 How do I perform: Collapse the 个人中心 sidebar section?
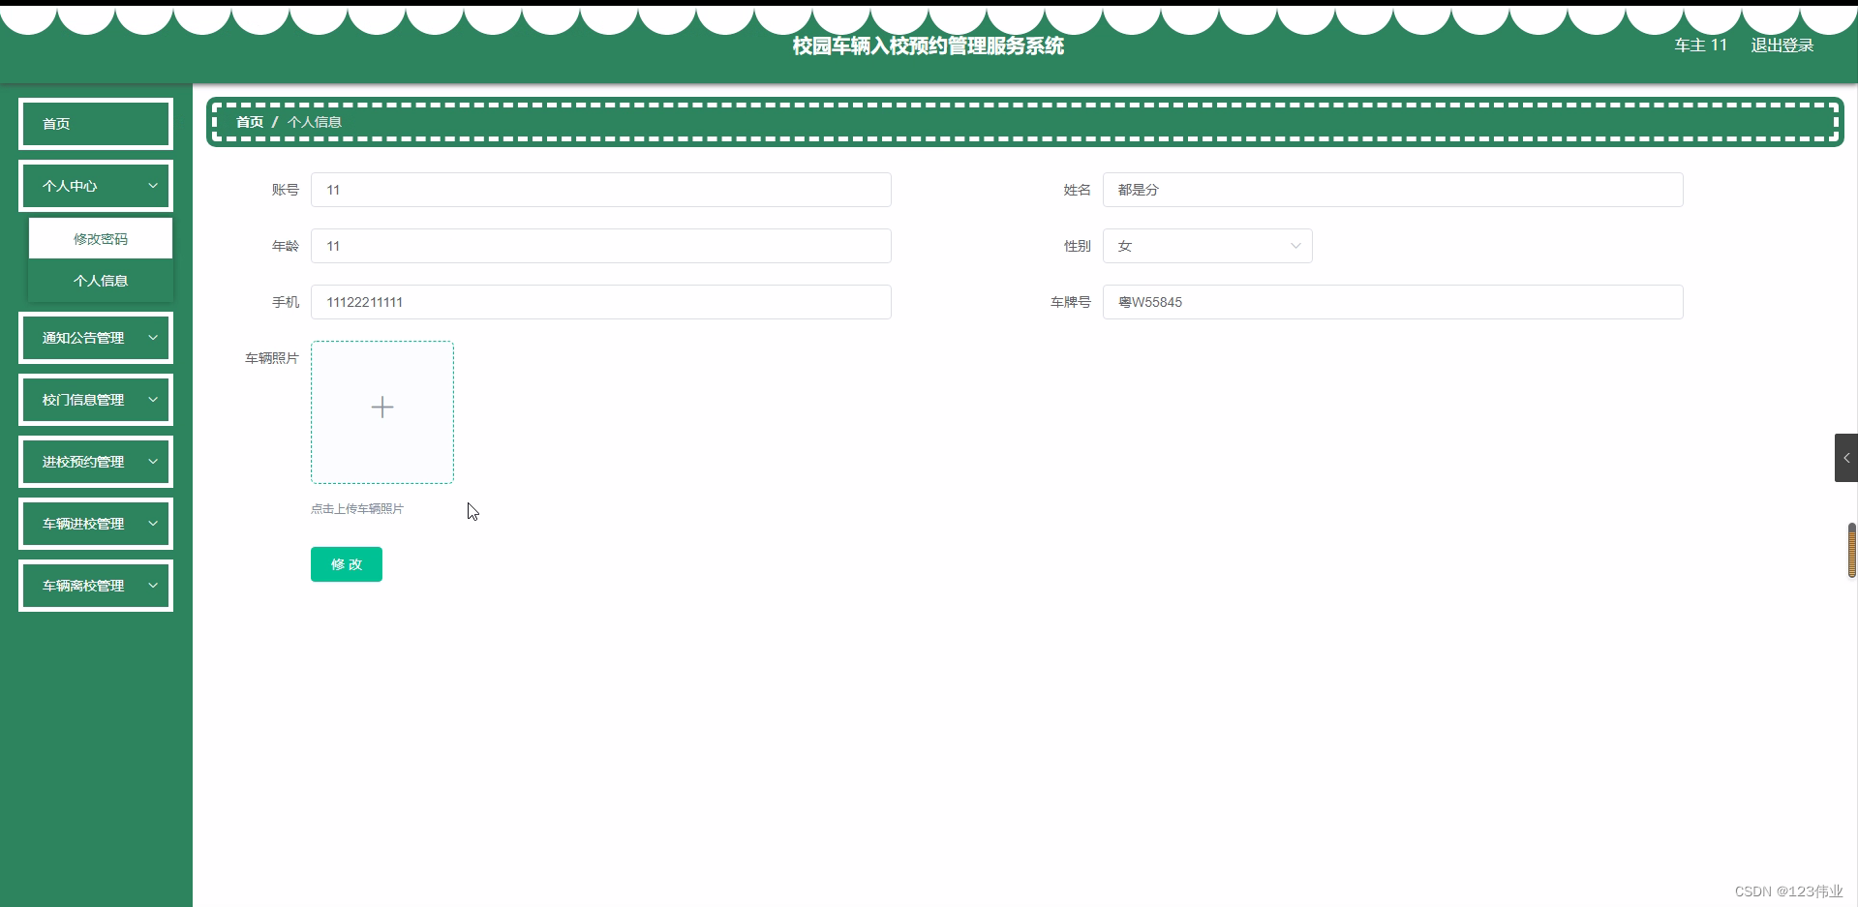[95, 185]
